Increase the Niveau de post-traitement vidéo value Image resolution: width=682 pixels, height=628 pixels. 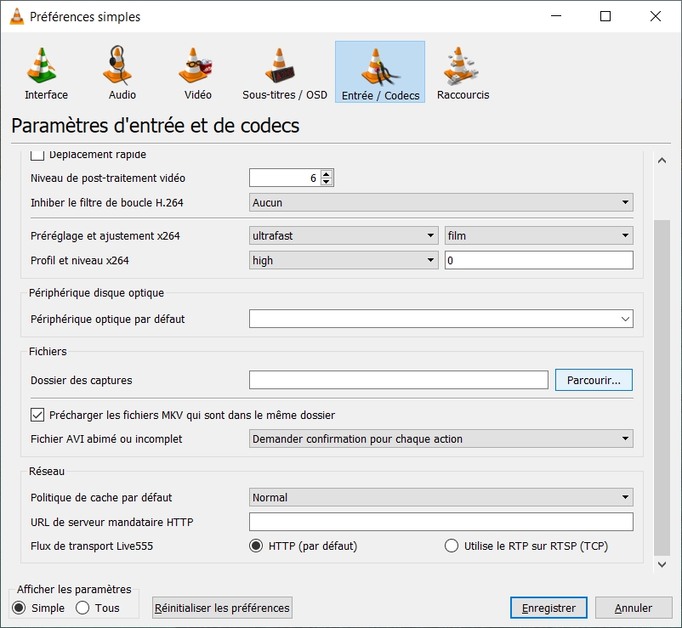point(327,173)
